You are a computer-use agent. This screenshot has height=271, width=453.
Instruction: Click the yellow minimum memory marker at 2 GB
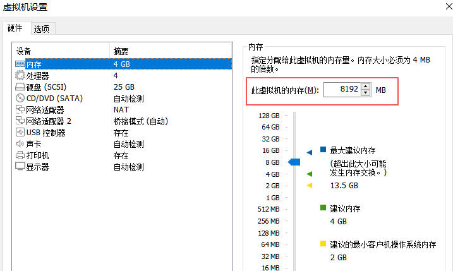click(x=310, y=185)
